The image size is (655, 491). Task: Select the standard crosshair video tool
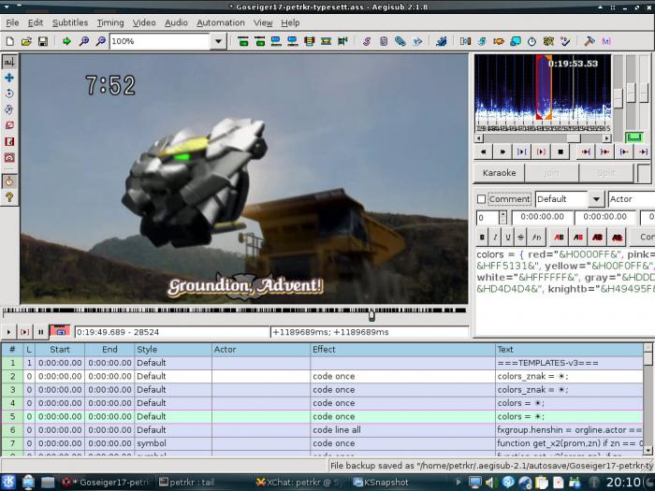click(9, 63)
